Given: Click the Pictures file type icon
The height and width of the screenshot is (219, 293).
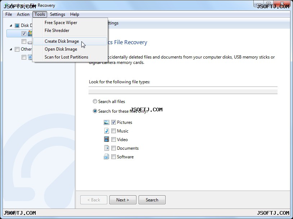Looking at the screenshot, I should [x=107, y=122].
